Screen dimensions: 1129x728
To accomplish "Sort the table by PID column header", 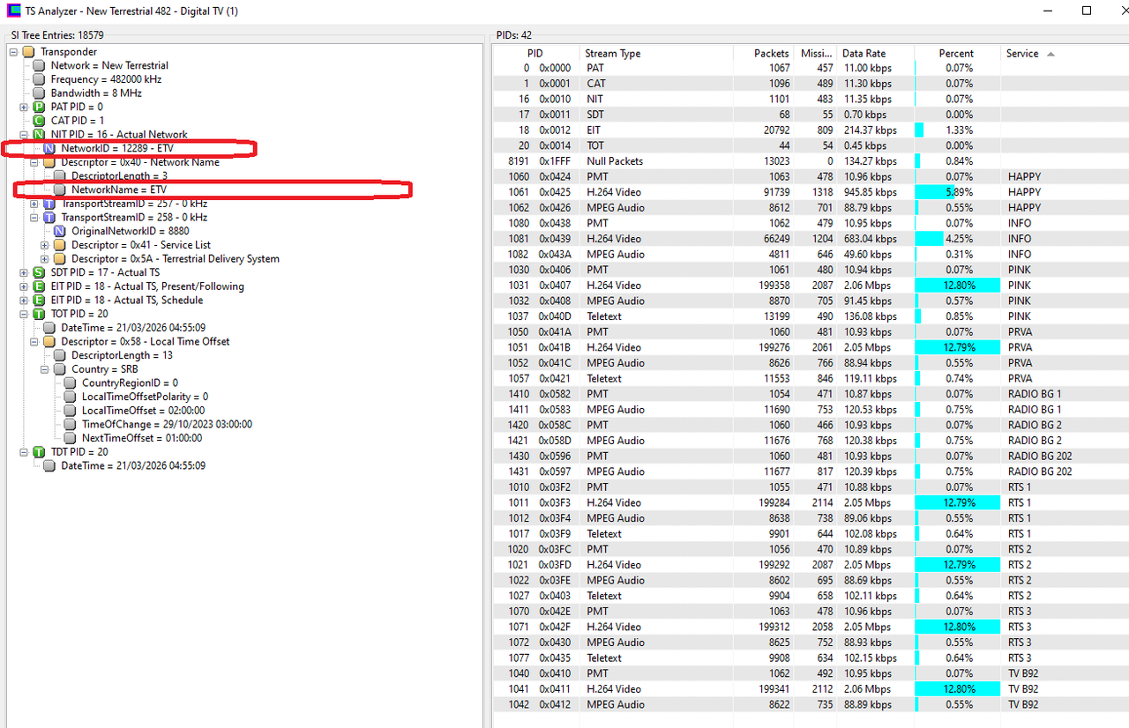I will pos(535,54).
